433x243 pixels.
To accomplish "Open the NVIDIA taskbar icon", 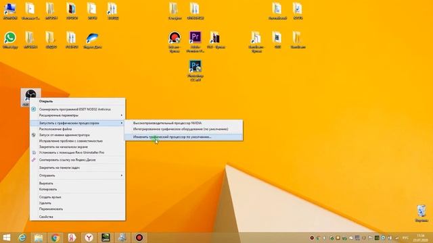I will point(106,238).
